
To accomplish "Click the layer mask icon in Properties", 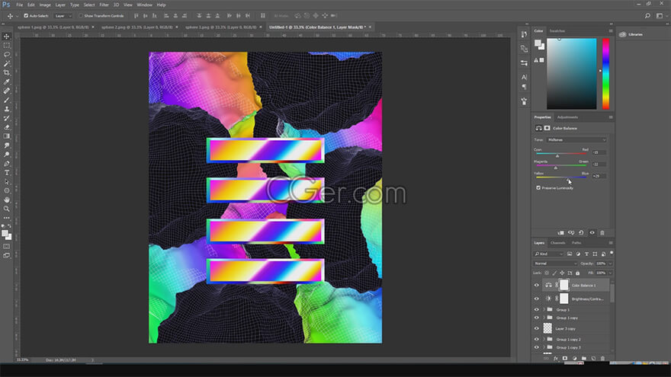I will point(547,128).
